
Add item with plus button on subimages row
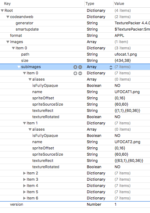tap(75, 67)
